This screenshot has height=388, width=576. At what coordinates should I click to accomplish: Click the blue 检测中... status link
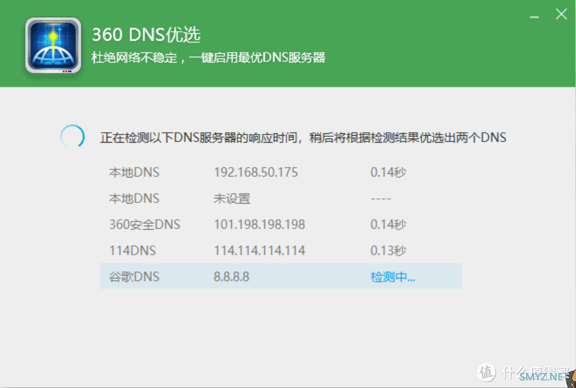pos(392,277)
